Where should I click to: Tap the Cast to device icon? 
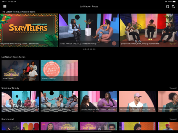167,6
